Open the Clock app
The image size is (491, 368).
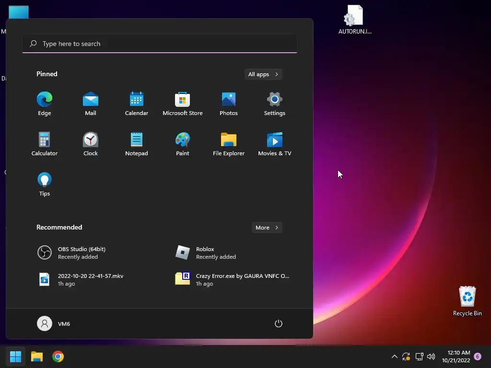coord(91,144)
